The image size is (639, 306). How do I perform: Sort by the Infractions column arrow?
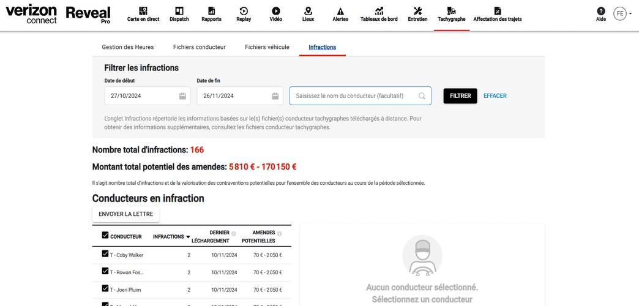(188, 237)
